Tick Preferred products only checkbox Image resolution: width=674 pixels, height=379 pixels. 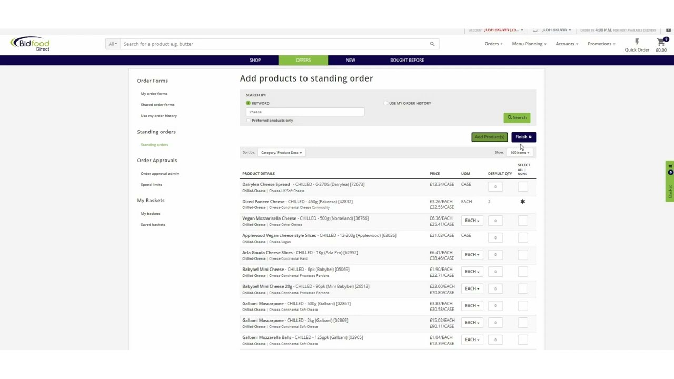tap(249, 121)
